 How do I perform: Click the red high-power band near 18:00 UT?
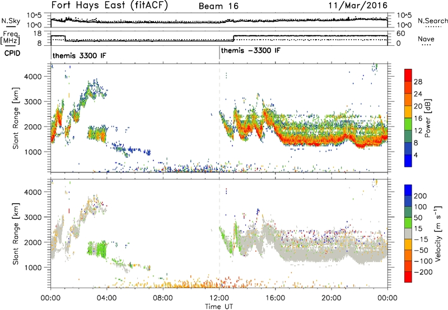(304, 142)
